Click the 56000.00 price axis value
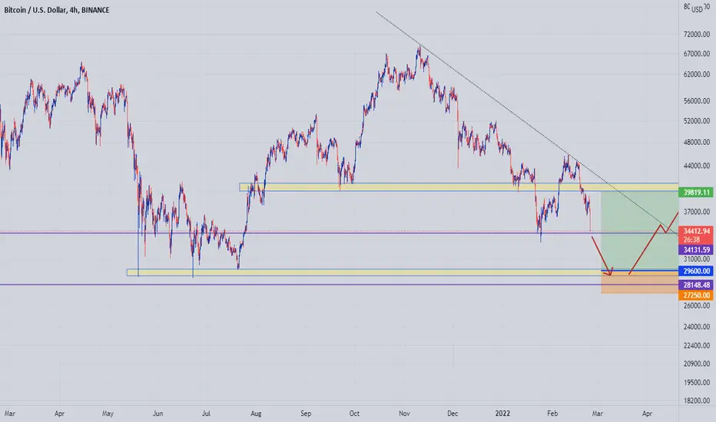The height and width of the screenshot is (422, 716). point(697,101)
